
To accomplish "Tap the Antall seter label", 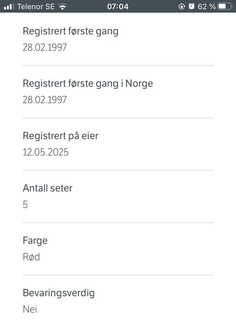I will point(48,188).
